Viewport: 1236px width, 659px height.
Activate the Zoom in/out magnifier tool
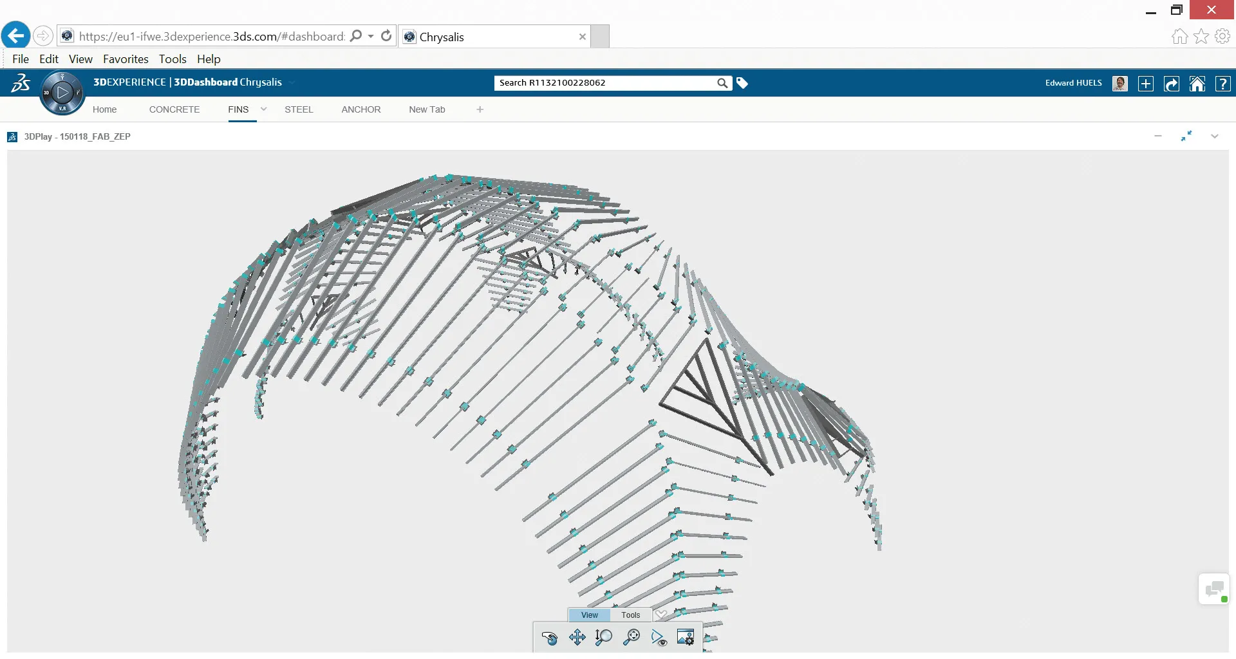point(604,637)
